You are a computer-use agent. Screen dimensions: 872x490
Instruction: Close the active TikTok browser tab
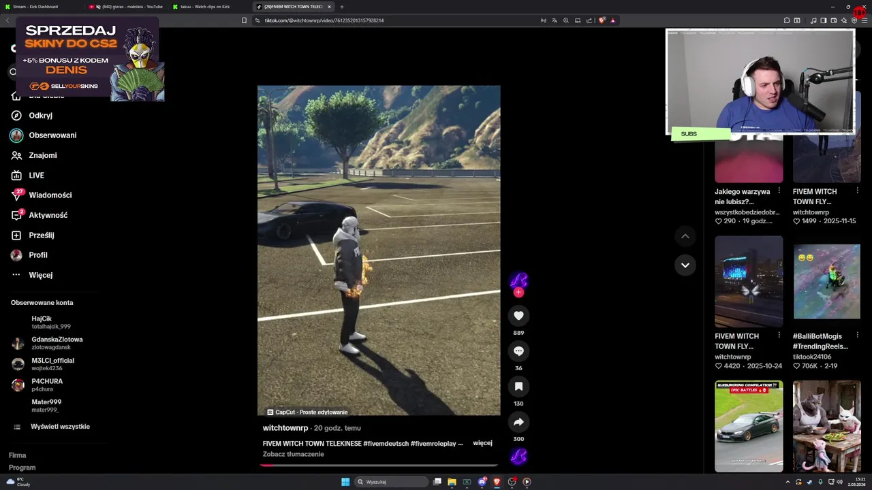coord(329,7)
